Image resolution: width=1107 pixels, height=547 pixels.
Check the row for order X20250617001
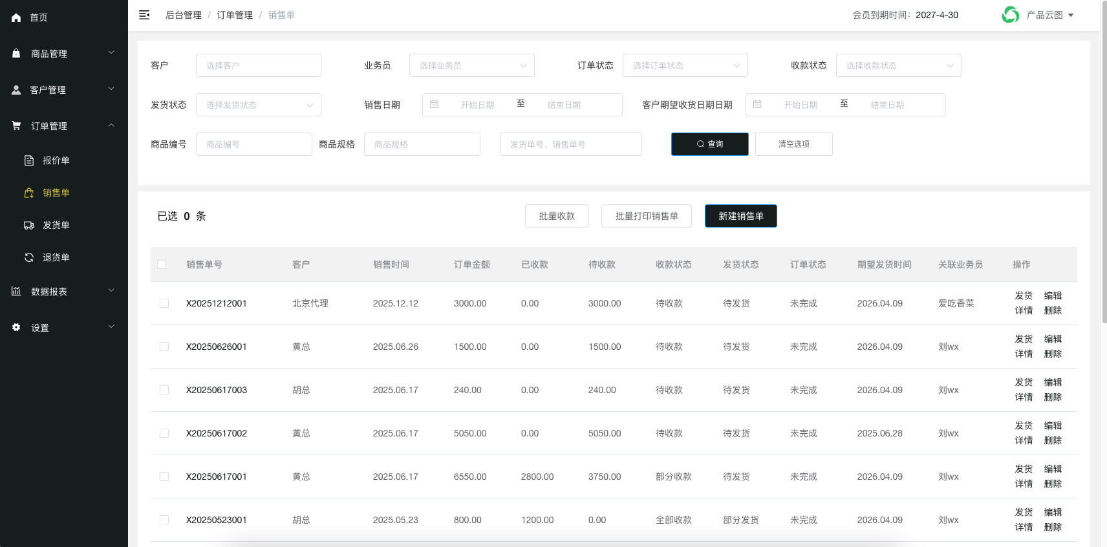[x=164, y=477]
